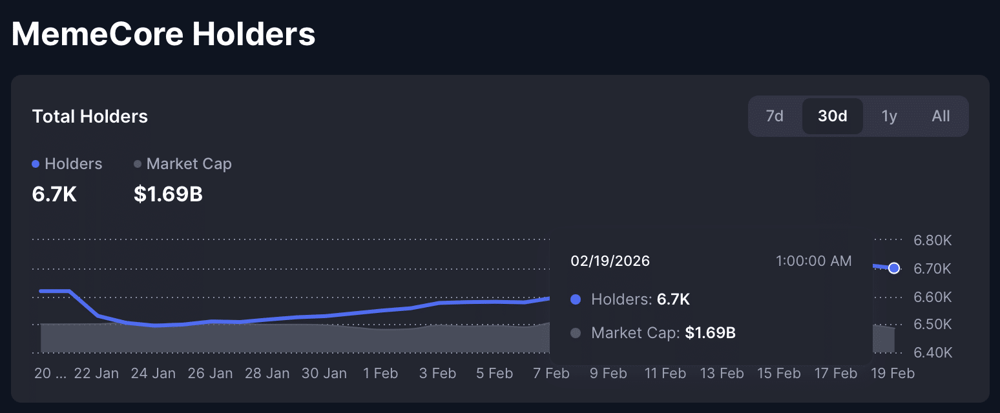Click the blue Holders legend dot
This screenshot has width=1000, height=413.
pos(34,164)
